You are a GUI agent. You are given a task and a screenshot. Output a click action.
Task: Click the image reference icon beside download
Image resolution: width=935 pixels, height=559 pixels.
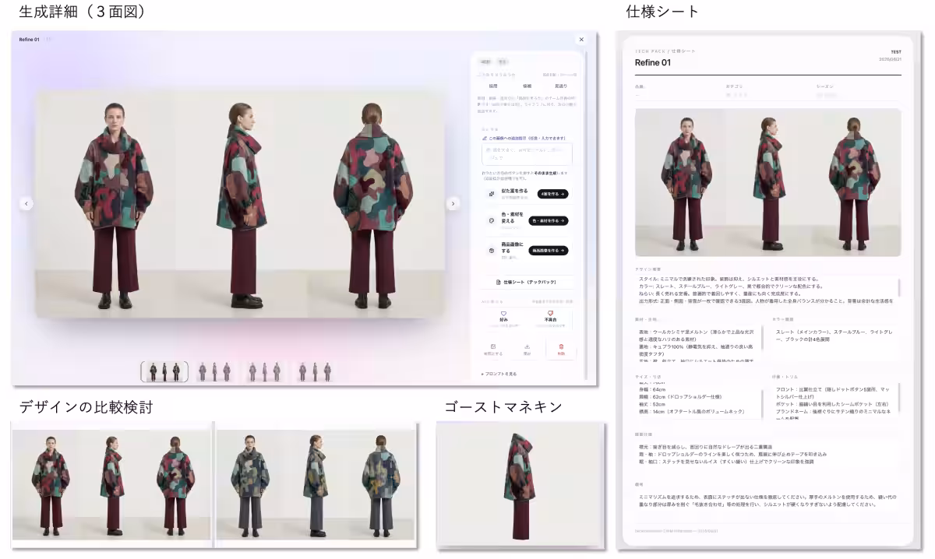pyautogui.click(x=492, y=346)
